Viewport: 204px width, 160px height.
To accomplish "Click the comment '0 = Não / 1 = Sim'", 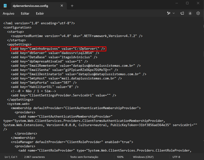I will click(34, 91).
